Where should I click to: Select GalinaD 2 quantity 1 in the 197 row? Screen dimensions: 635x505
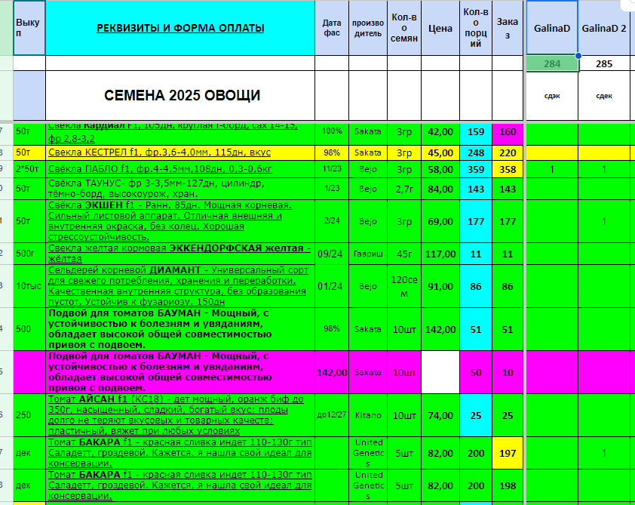click(604, 453)
